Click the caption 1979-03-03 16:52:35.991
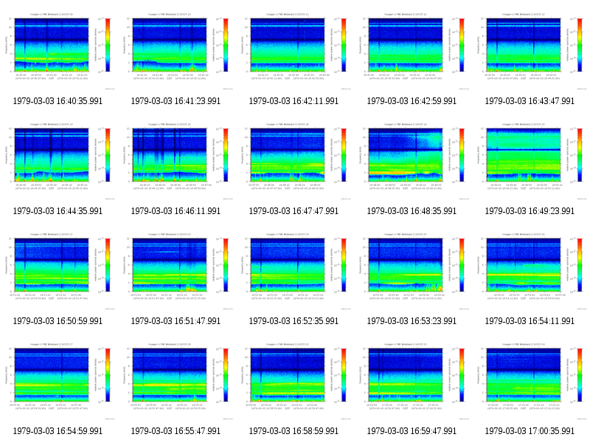 click(x=294, y=321)
